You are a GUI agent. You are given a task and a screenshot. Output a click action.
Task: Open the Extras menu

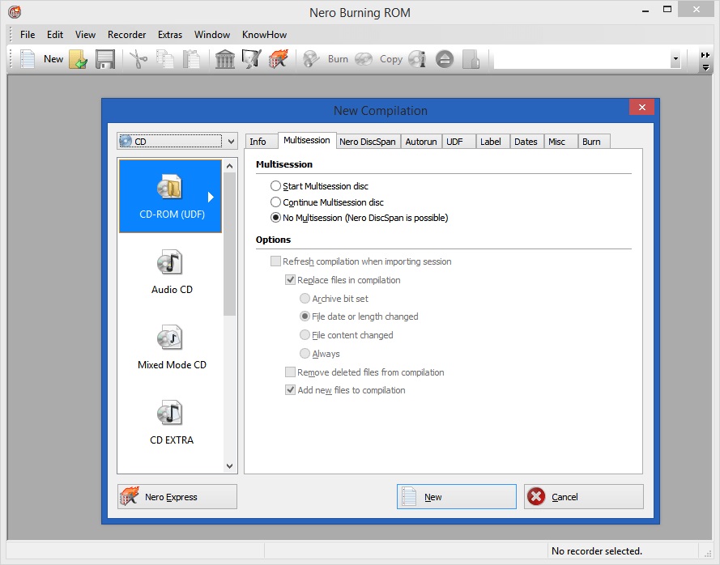tap(170, 35)
